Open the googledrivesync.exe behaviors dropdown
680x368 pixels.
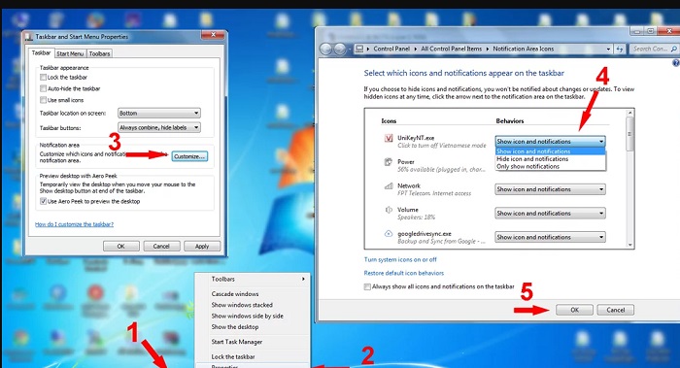pyautogui.click(x=550, y=237)
